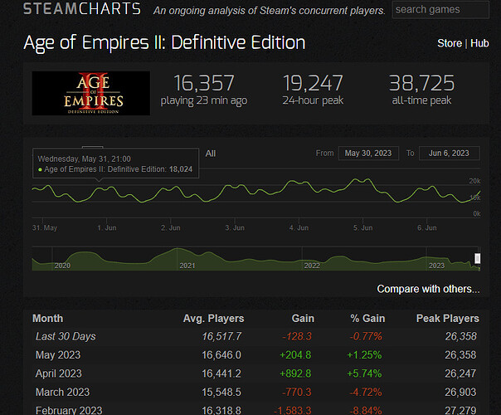
Task: Select the Last 30 Days row label
Action: (66, 336)
